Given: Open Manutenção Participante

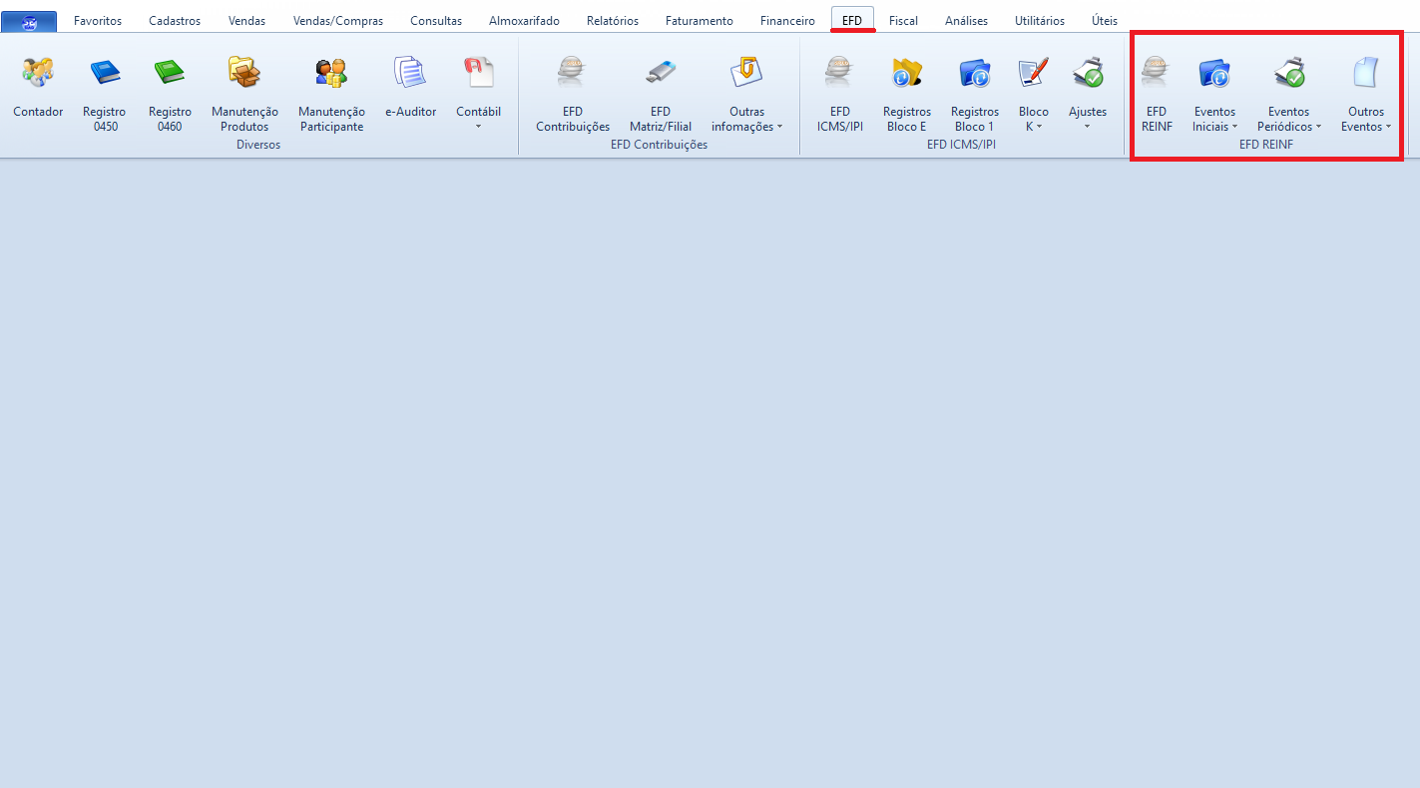Looking at the screenshot, I should pyautogui.click(x=331, y=74).
